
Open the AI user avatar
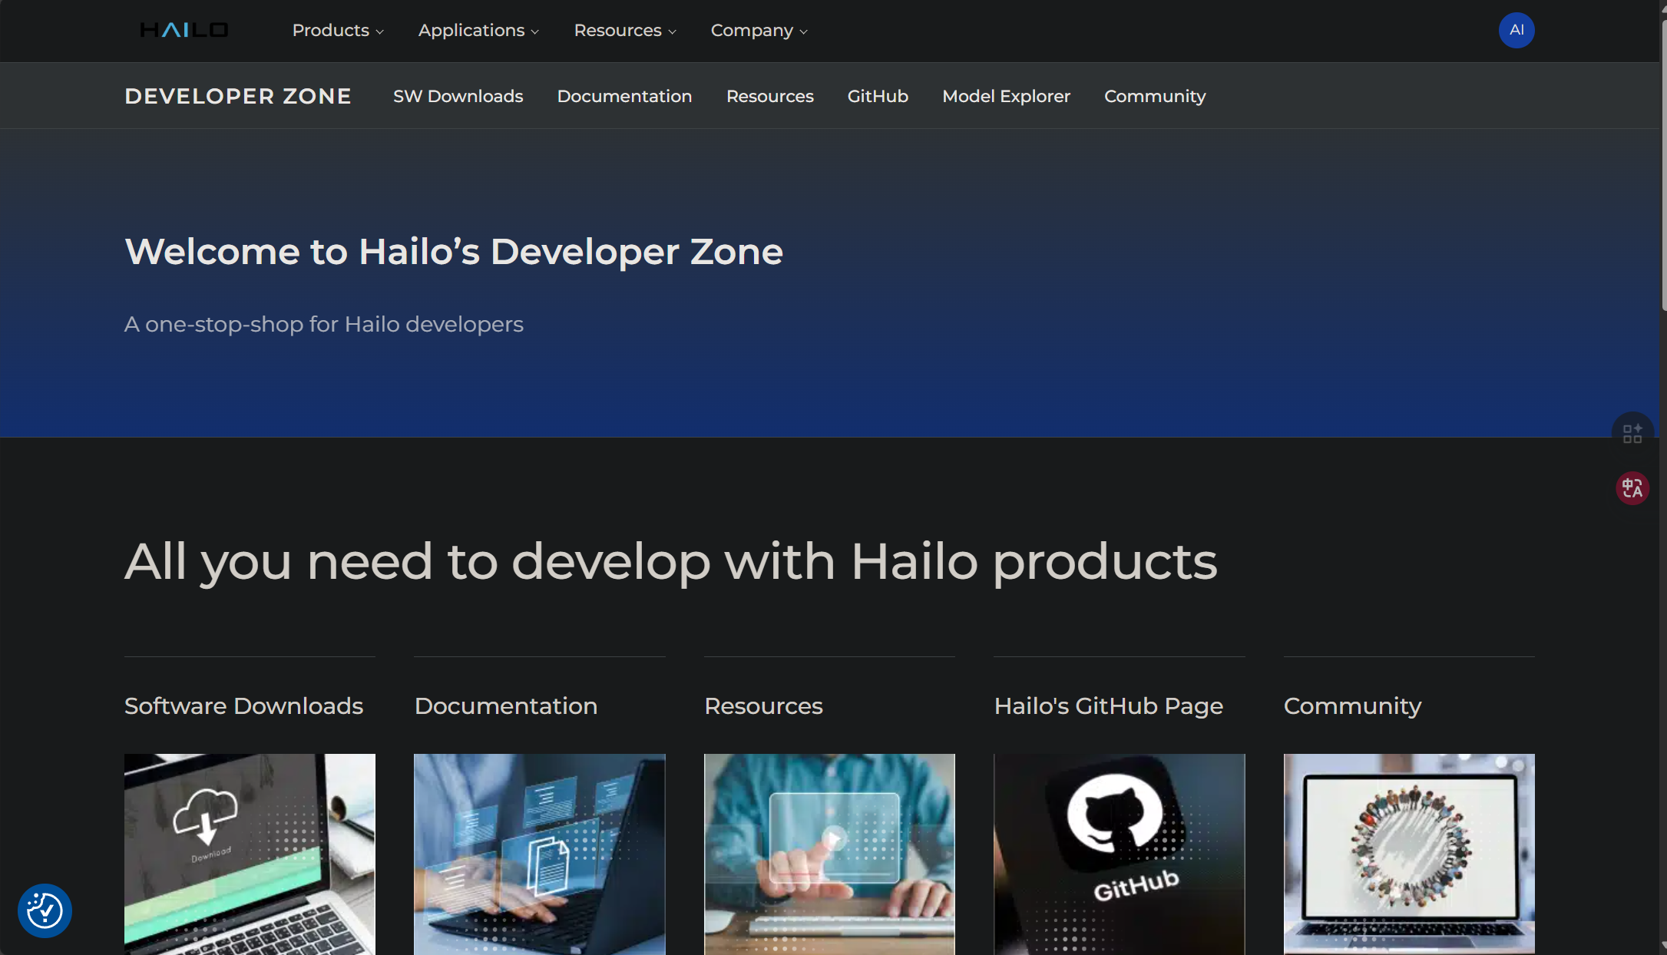point(1516,30)
